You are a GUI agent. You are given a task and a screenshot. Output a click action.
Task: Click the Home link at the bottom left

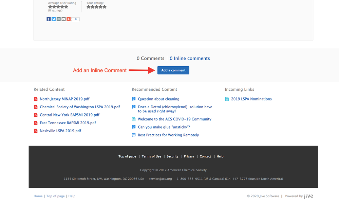38,196
